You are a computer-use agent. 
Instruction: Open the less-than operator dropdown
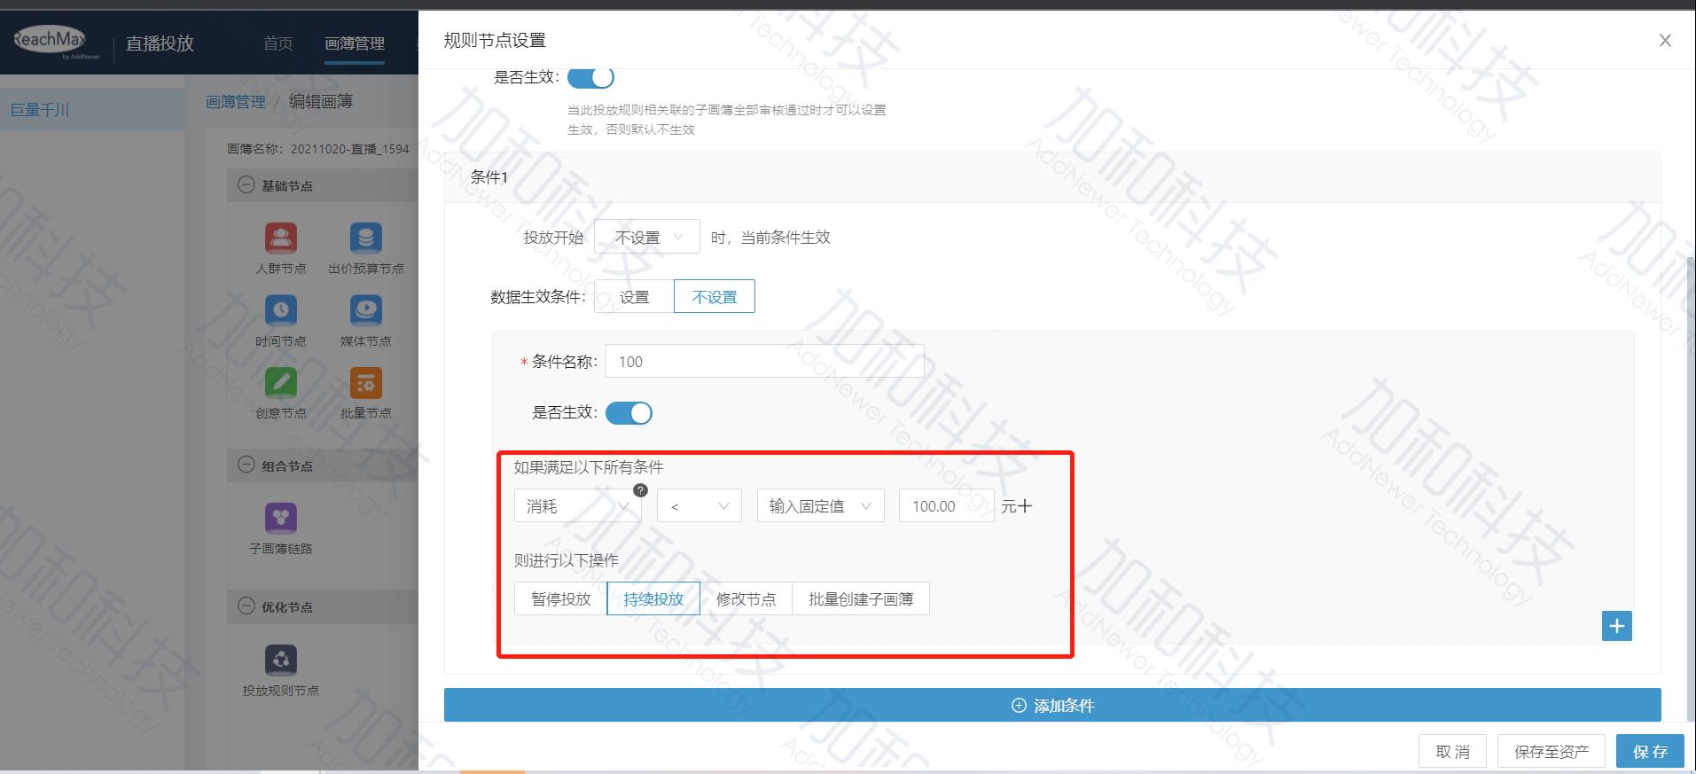[700, 506]
